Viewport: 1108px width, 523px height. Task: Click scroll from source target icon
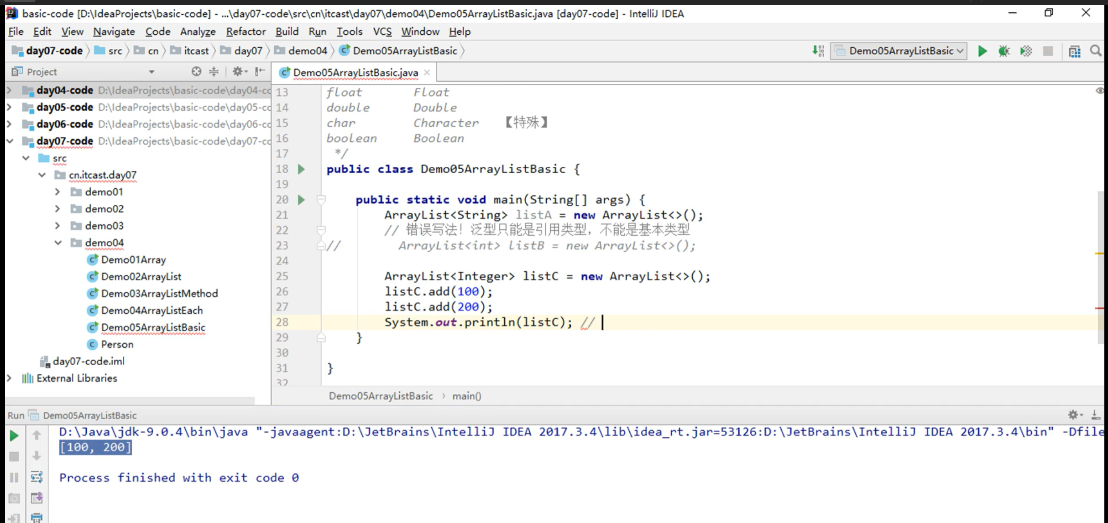coord(196,72)
